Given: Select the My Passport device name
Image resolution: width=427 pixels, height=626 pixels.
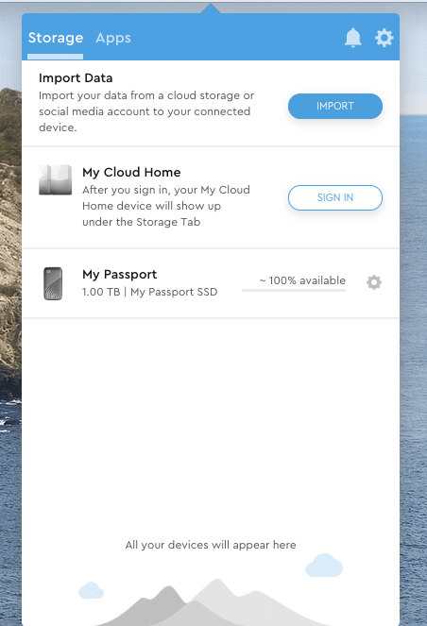Looking at the screenshot, I should 119,274.
